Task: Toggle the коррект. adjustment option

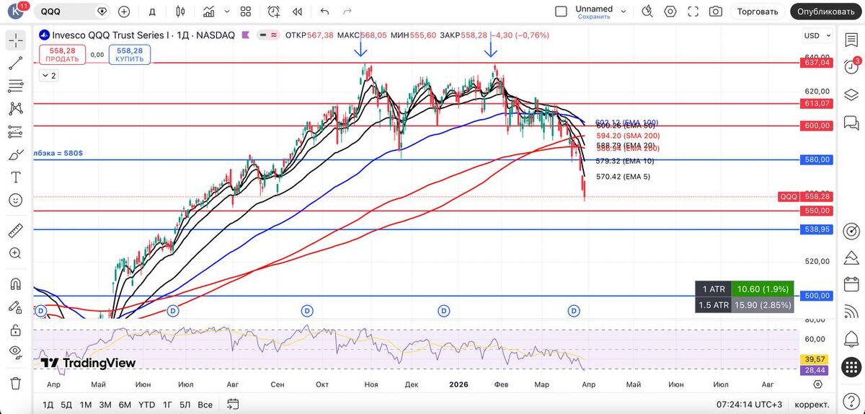Action: pyautogui.click(x=812, y=404)
